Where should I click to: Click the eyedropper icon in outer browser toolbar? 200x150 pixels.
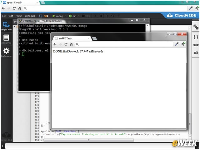tap(191, 8)
